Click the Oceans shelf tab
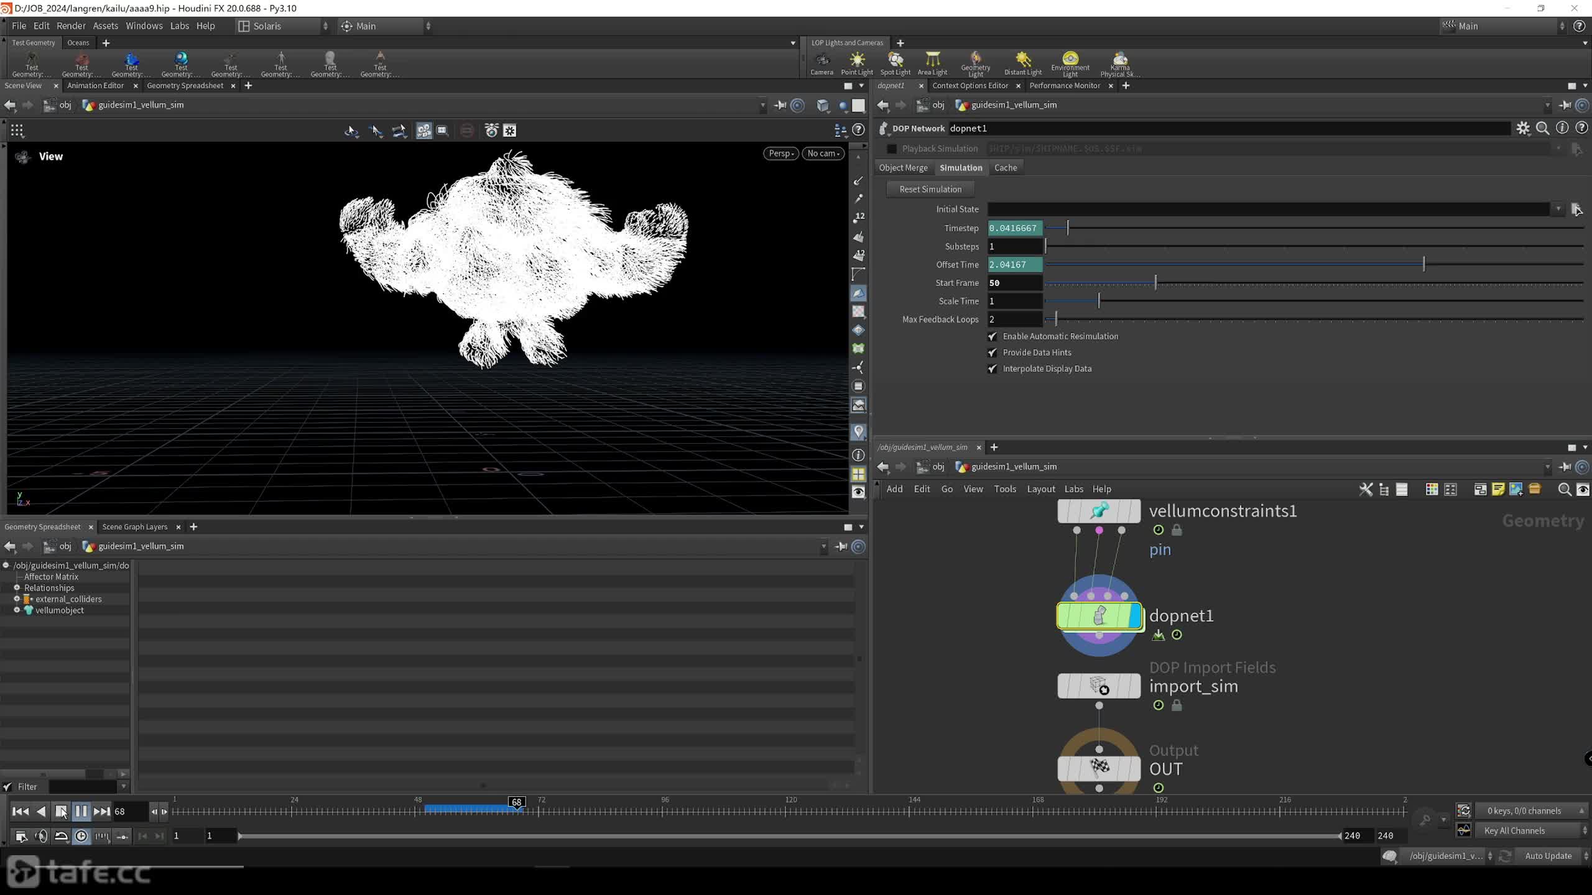This screenshot has width=1592, height=895. (78, 43)
